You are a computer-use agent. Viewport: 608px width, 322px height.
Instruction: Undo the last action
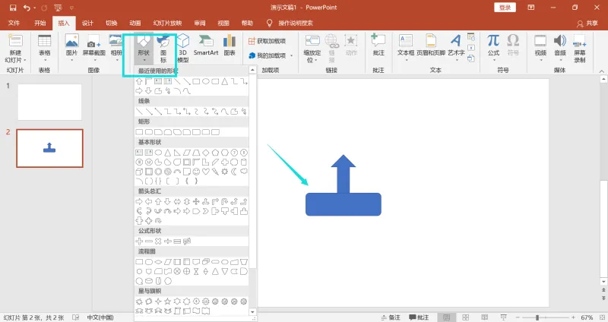(x=27, y=8)
